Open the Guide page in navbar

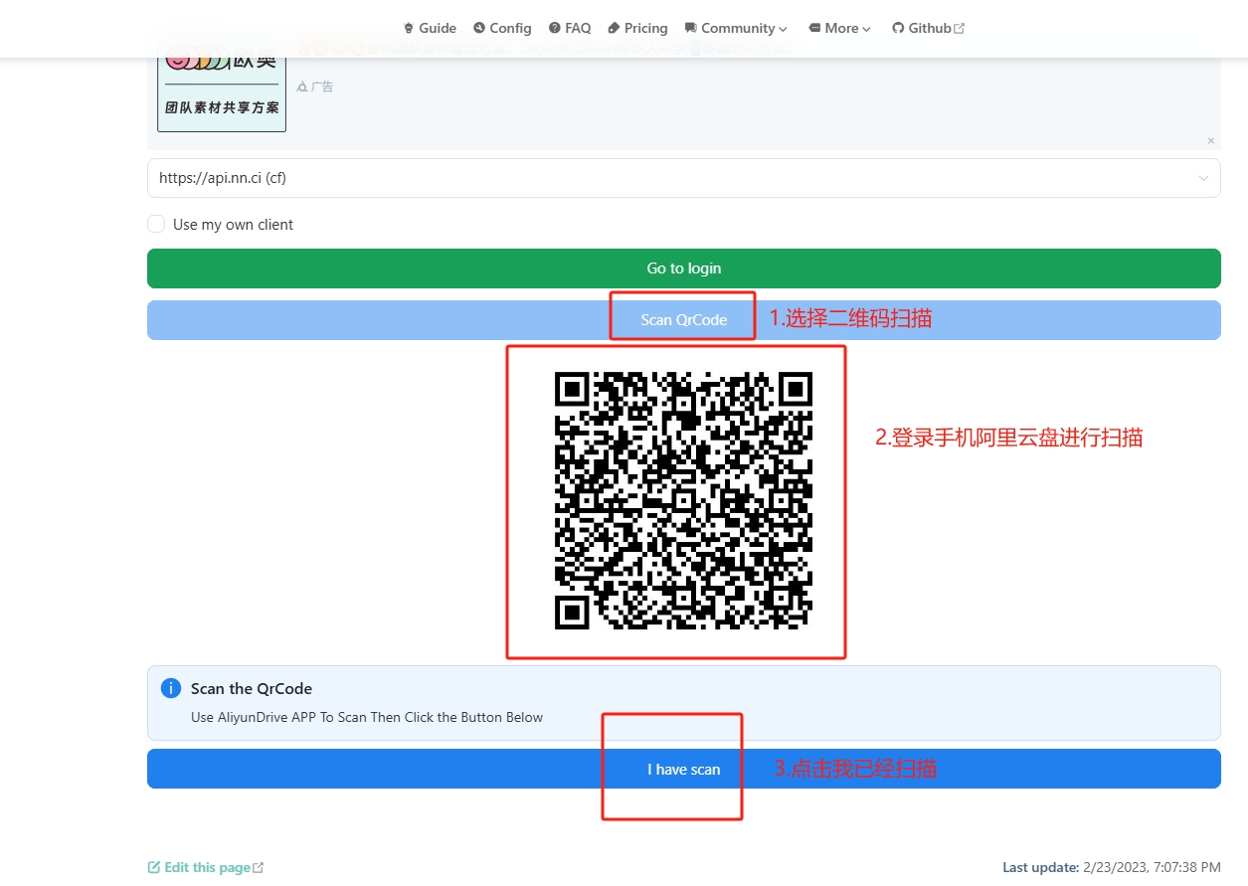pyautogui.click(x=430, y=28)
